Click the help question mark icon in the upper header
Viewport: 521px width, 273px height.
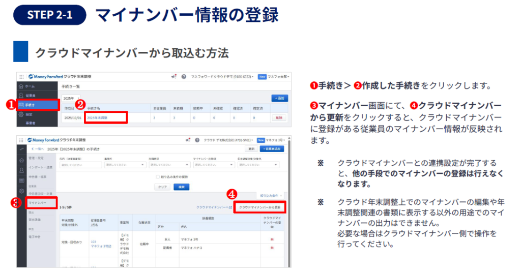tap(183, 76)
